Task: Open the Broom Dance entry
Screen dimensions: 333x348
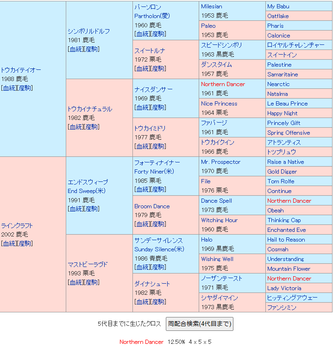Action: pos(152,206)
